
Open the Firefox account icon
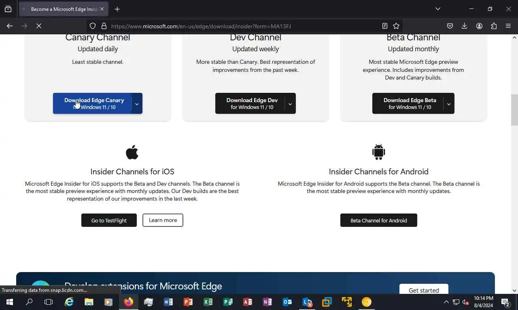[x=479, y=26]
